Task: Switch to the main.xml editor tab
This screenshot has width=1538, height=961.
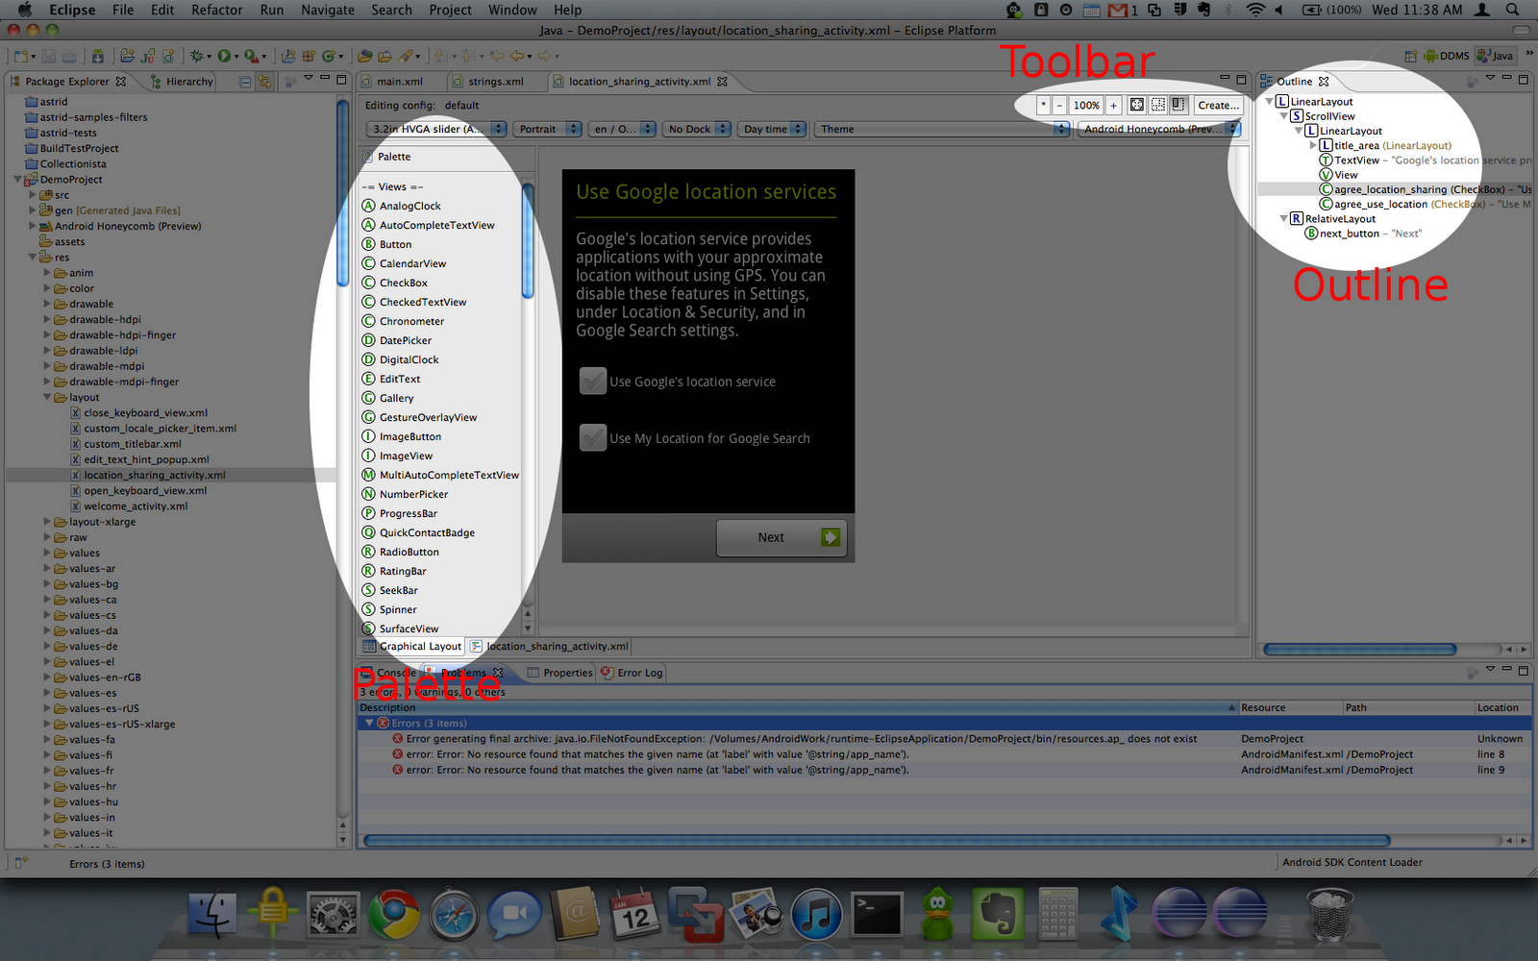Action: (x=400, y=82)
